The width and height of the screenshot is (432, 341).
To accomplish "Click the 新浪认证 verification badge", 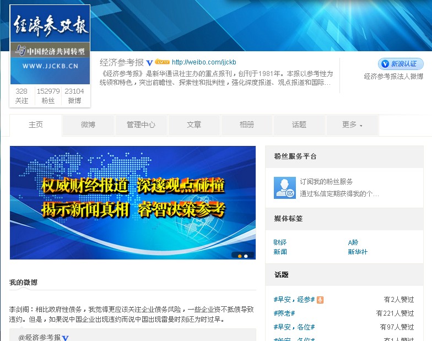I will 401,64.
